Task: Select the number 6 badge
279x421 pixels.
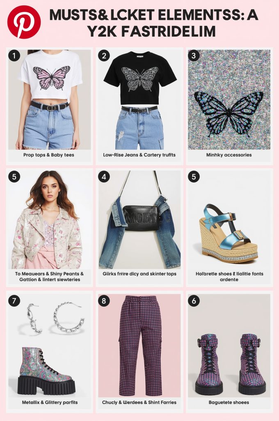Action: (194, 301)
